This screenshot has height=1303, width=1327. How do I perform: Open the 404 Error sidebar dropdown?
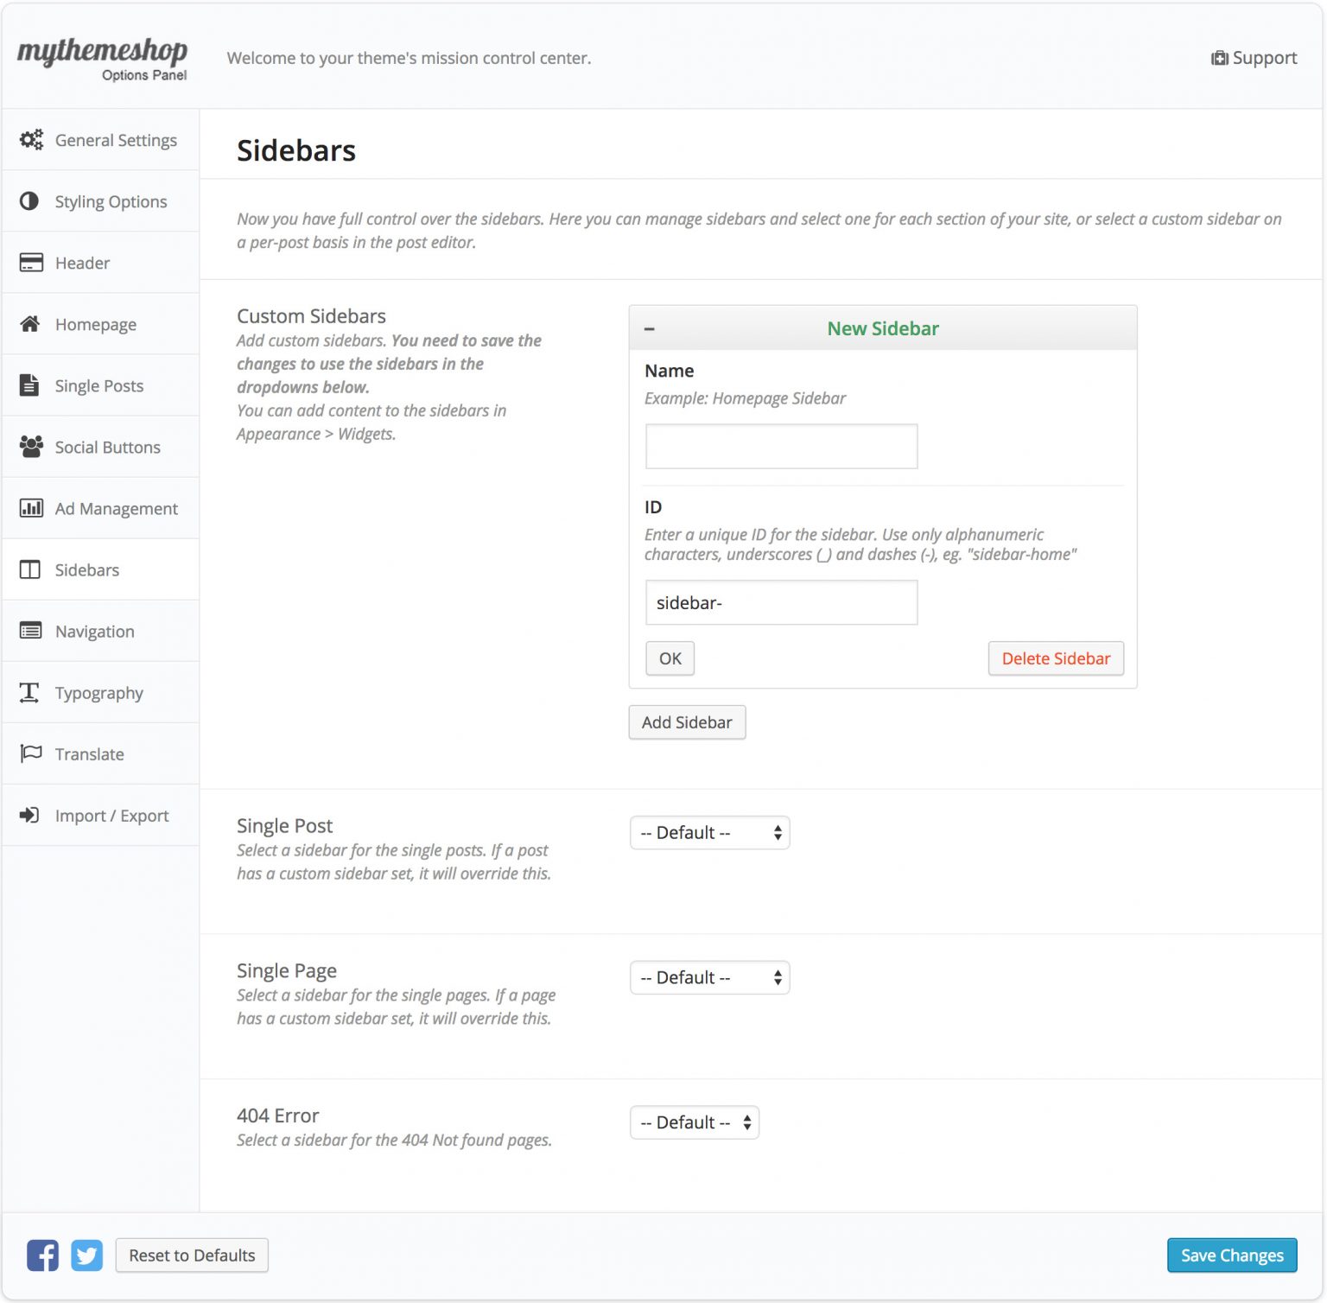click(695, 1122)
